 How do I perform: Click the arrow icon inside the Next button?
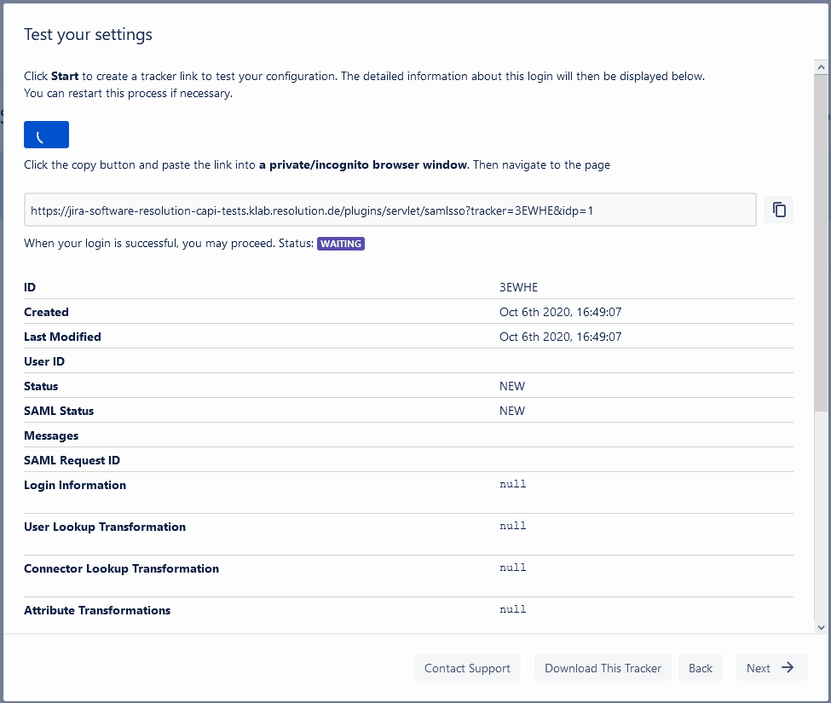pos(786,667)
